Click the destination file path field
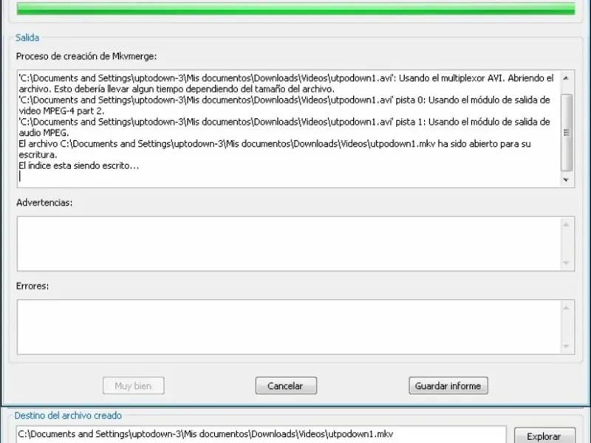The image size is (591, 443). 262,434
